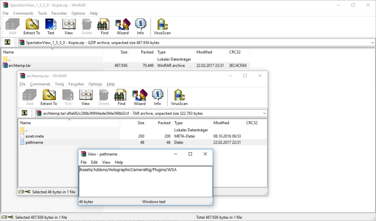Open the Favorites menu in the main WinRAR window
The image size is (376, 221).
click(59, 13)
